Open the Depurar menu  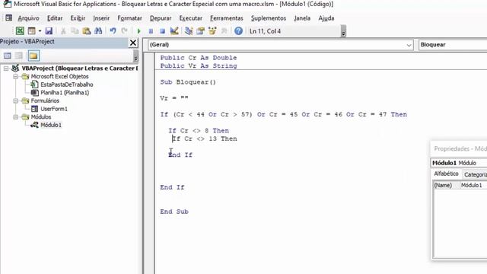pos(161,18)
